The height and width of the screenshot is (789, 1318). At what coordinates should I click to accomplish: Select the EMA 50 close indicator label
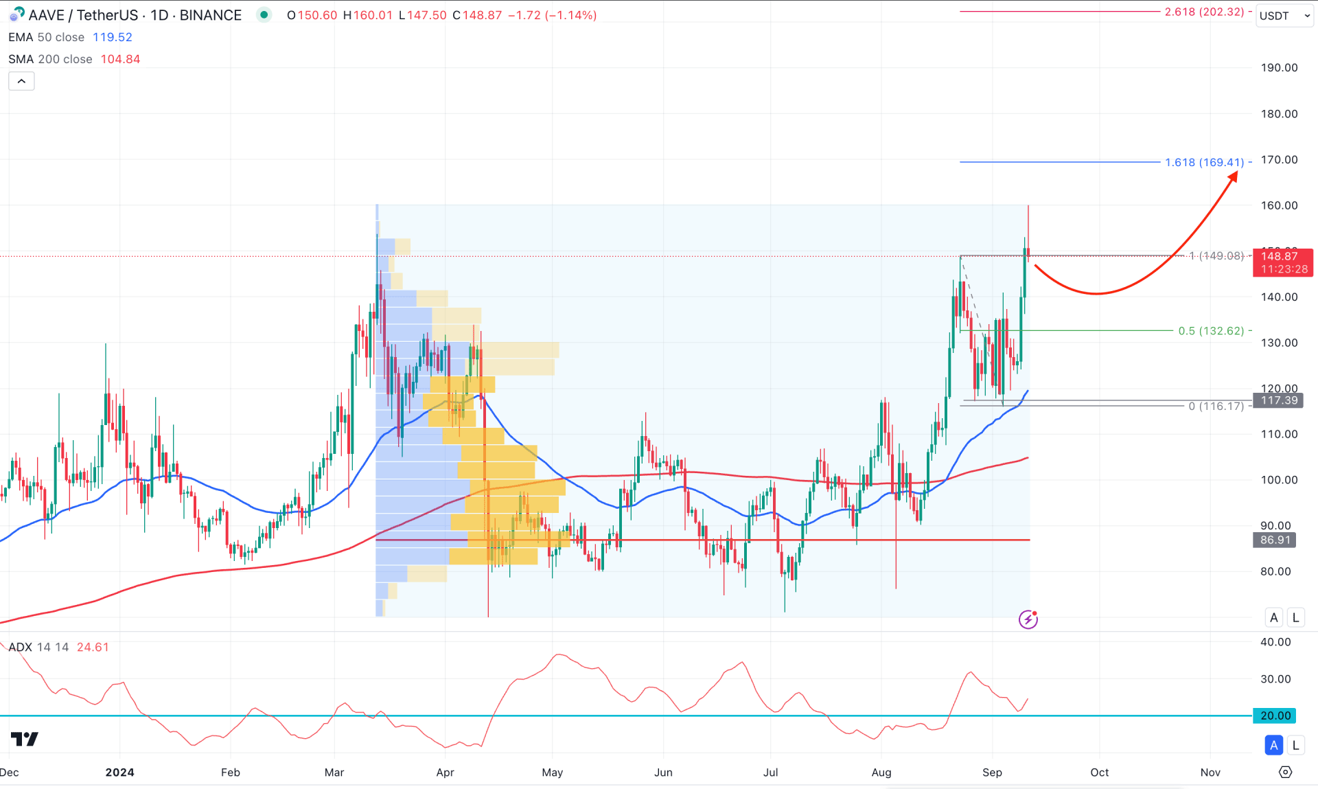47,37
